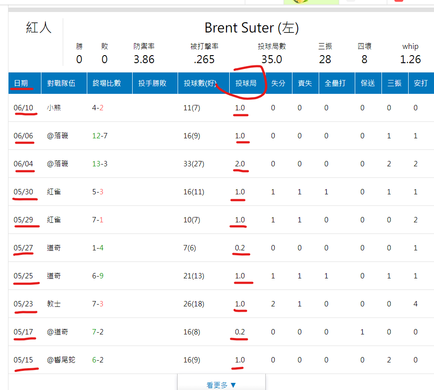The image size is (434, 390).
Task: Click the 6-2 final score
Action: point(97,360)
